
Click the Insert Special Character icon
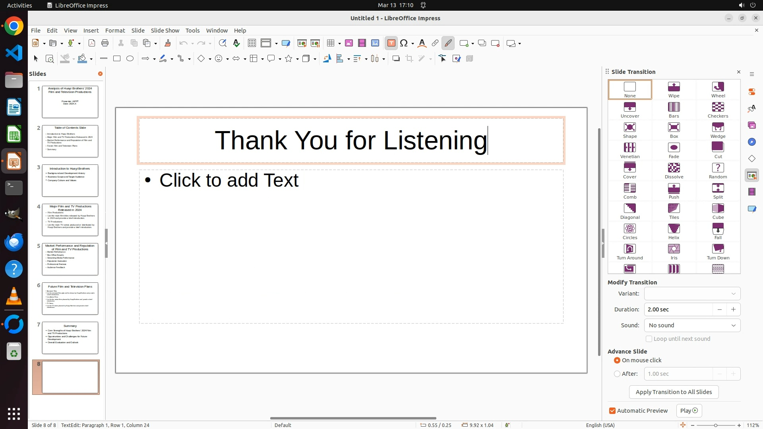(x=404, y=43)
